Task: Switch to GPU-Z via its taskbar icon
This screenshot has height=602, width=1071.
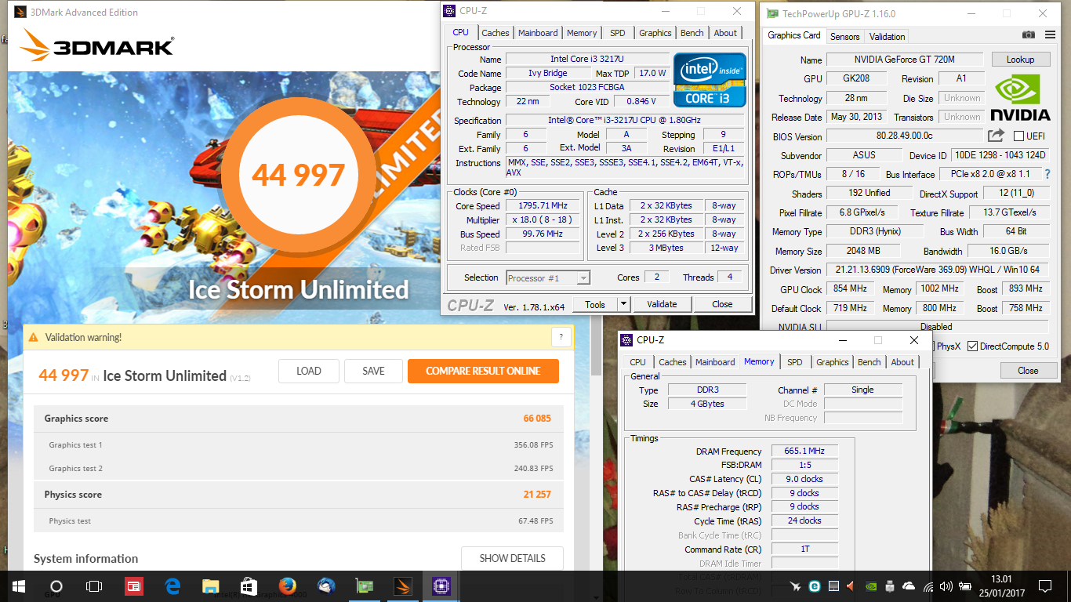Action: tap(365, 586)
